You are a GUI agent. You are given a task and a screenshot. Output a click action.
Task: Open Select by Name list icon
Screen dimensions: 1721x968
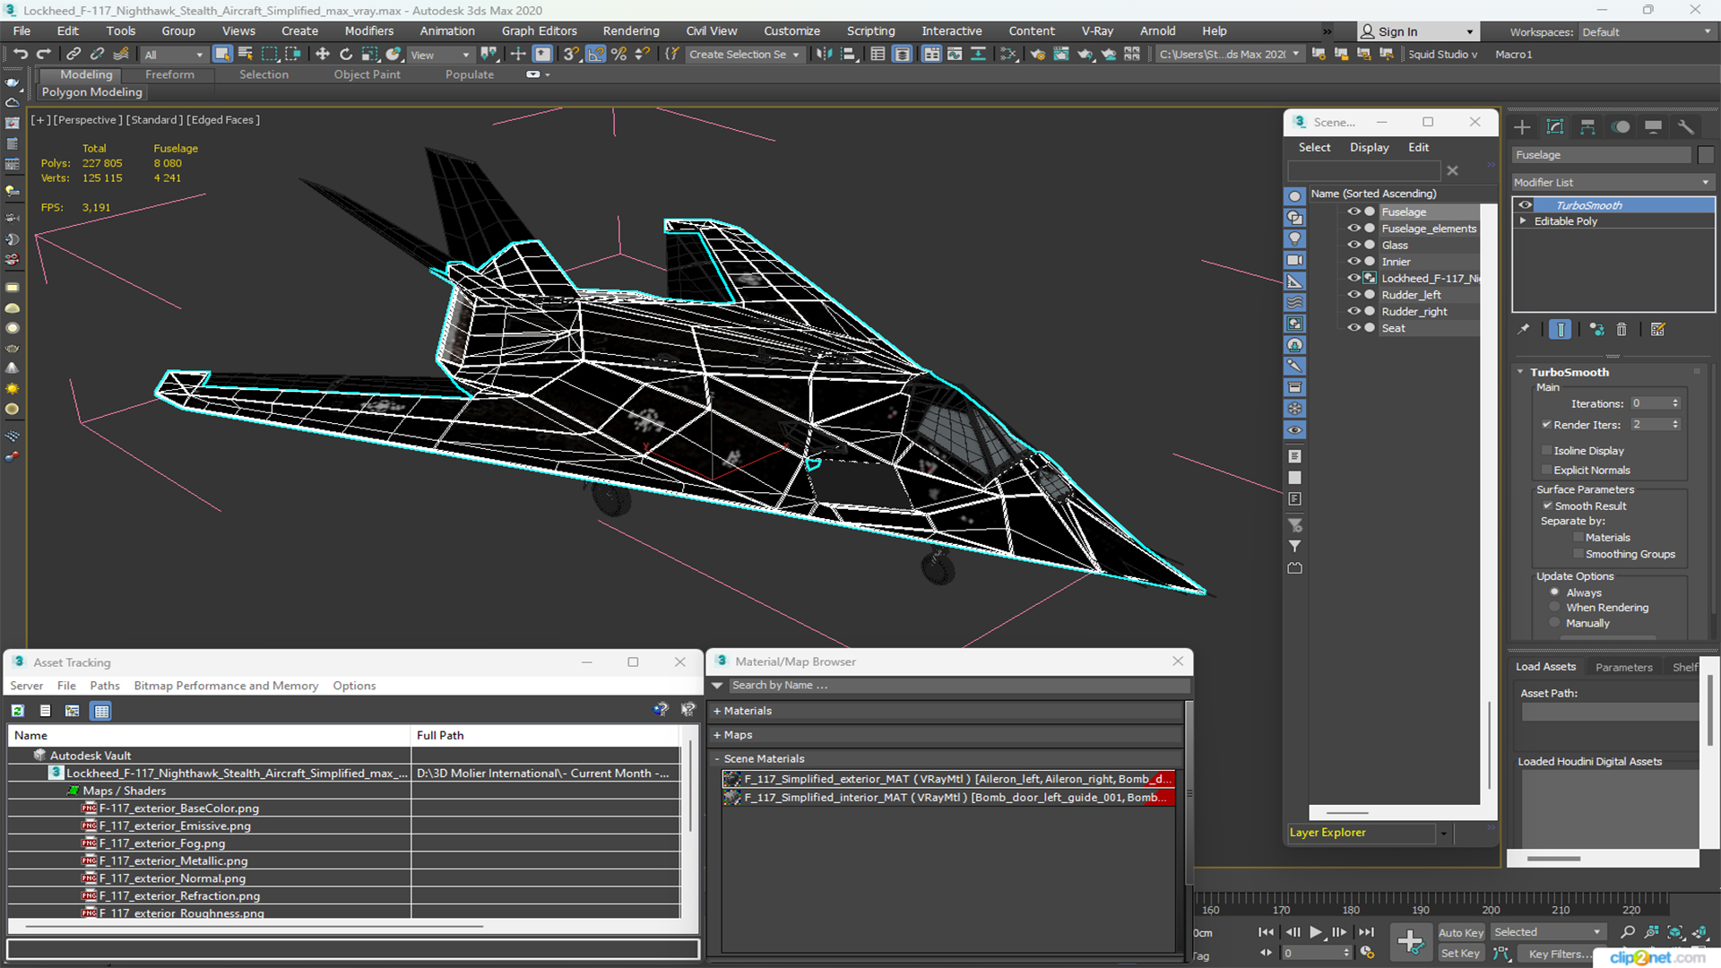(245, 55)
